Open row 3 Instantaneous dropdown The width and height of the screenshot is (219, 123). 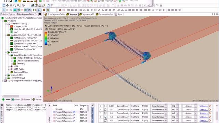(x=166, y=106)
